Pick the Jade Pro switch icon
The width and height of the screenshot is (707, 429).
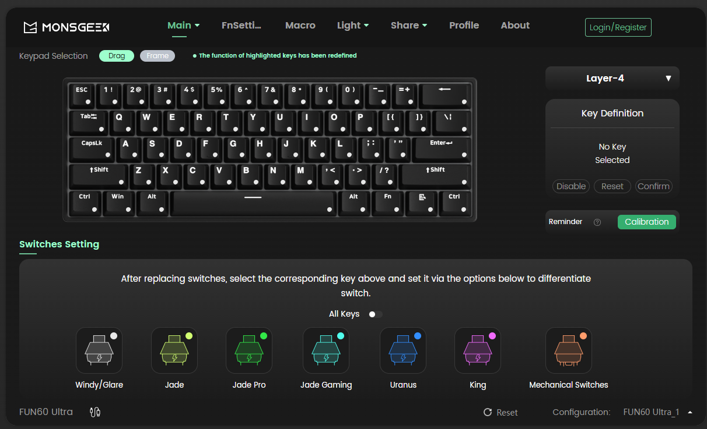click(249, 350)
